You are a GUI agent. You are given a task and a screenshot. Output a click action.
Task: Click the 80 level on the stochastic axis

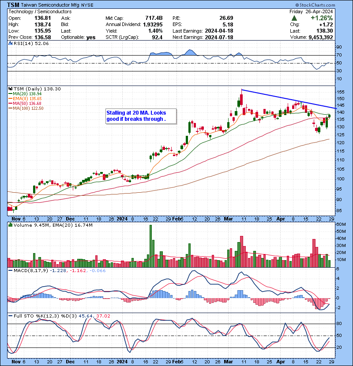click(339, 324)
